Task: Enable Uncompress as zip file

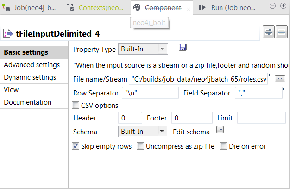Action: [141, 146]
